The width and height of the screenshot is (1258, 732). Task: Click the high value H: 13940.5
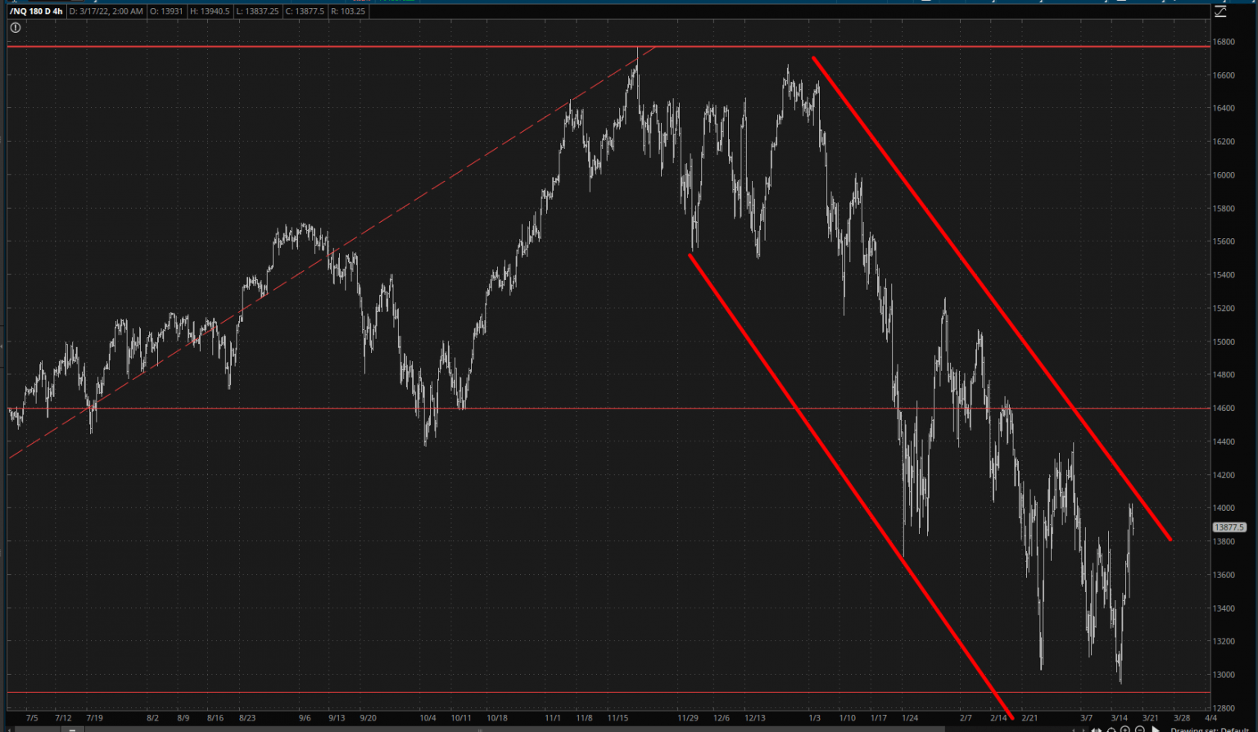[209, 11]
